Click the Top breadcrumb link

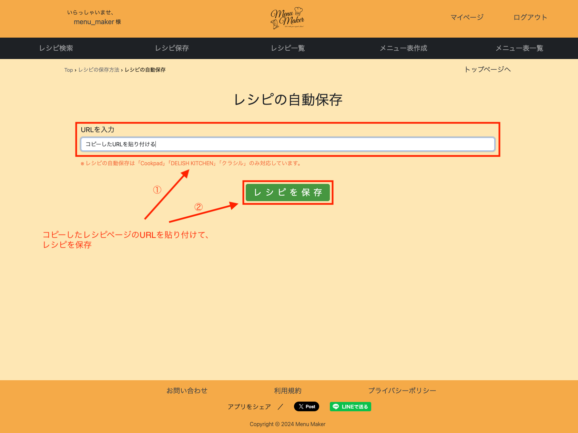click(x=69, y=70)
